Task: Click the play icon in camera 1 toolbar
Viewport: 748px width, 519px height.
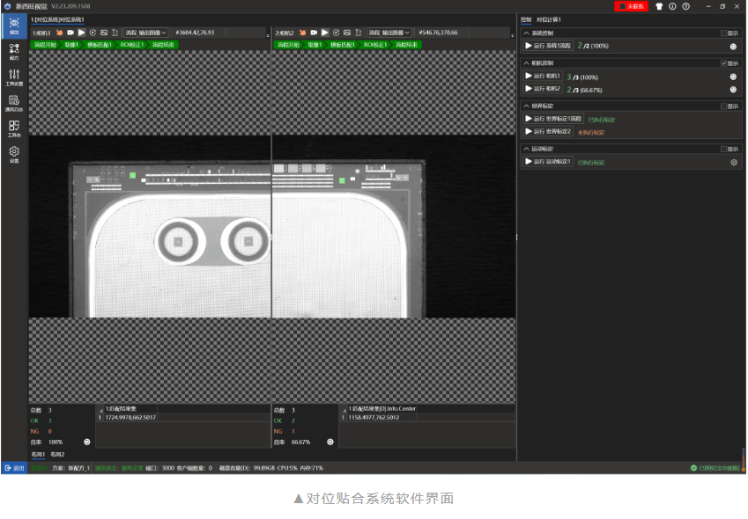Action: click(x=80, y=33)
